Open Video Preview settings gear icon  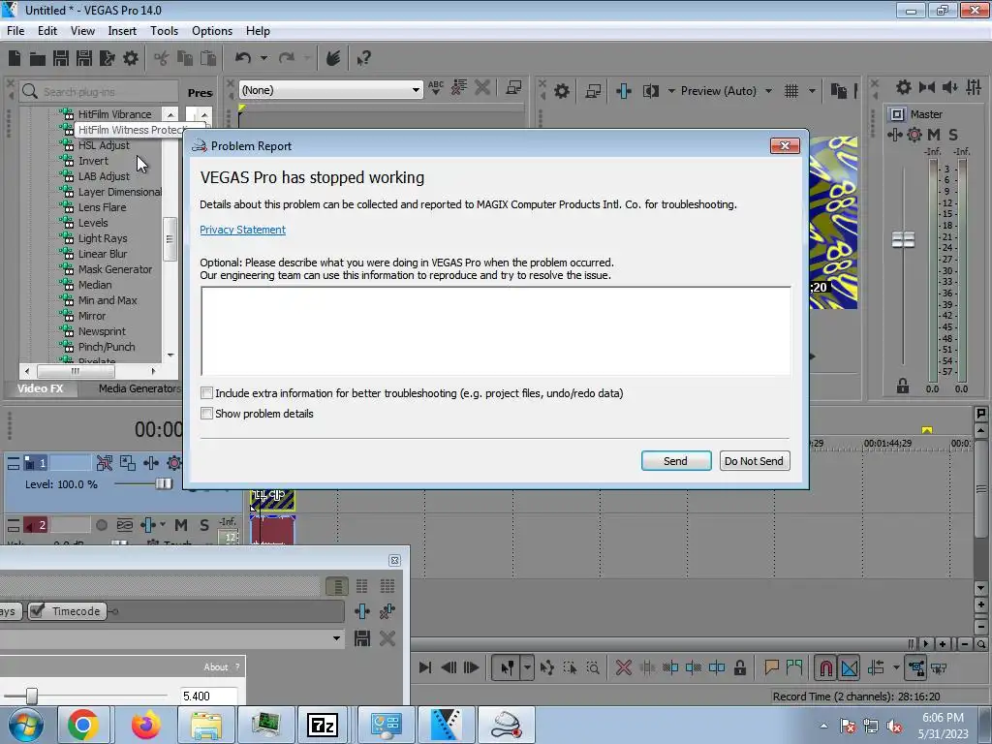click(x=561, y=91)
